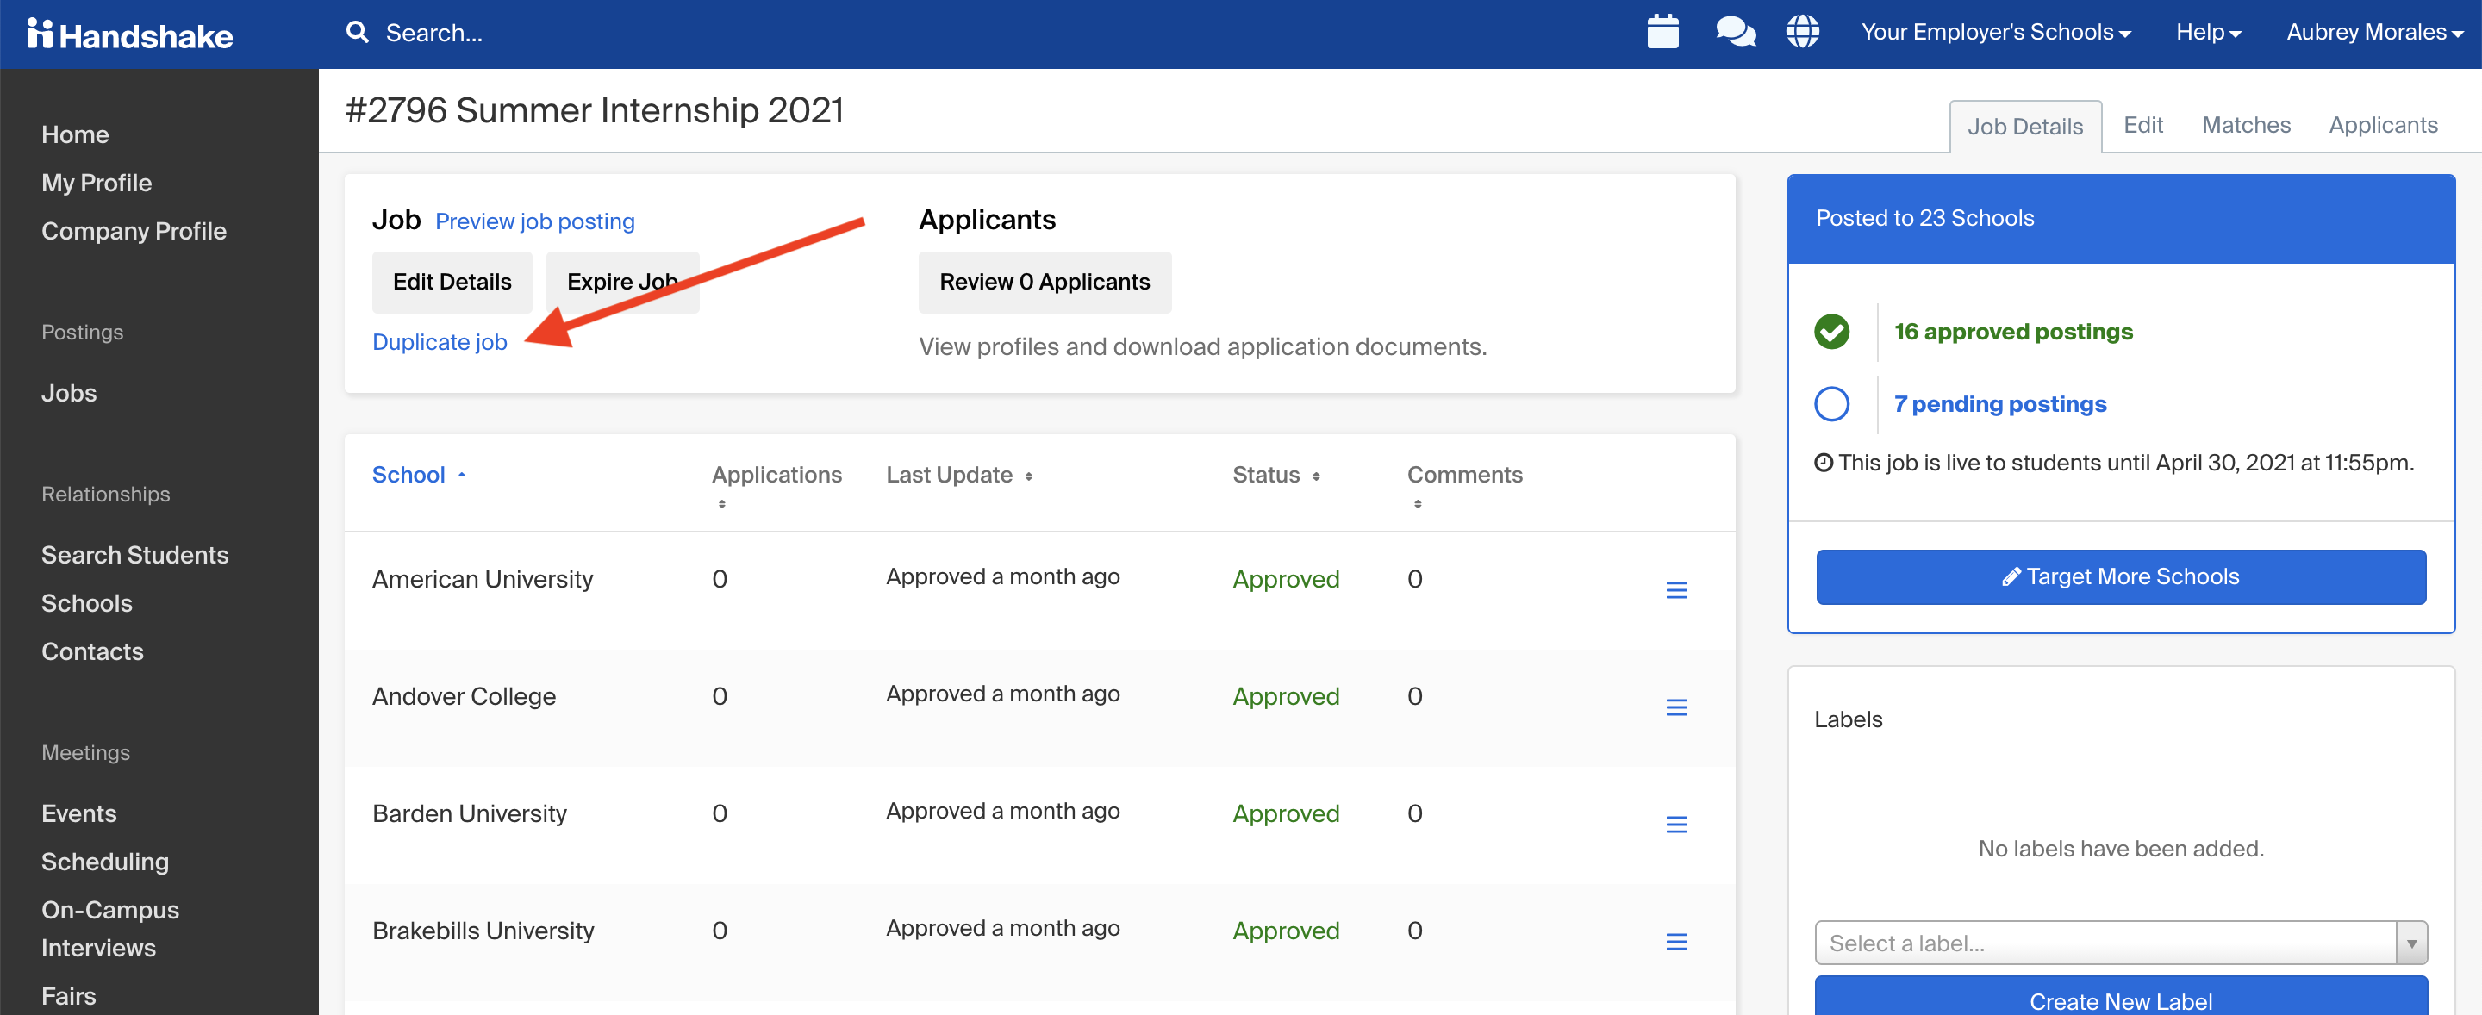Open the row menu for Andover College

1679,707
